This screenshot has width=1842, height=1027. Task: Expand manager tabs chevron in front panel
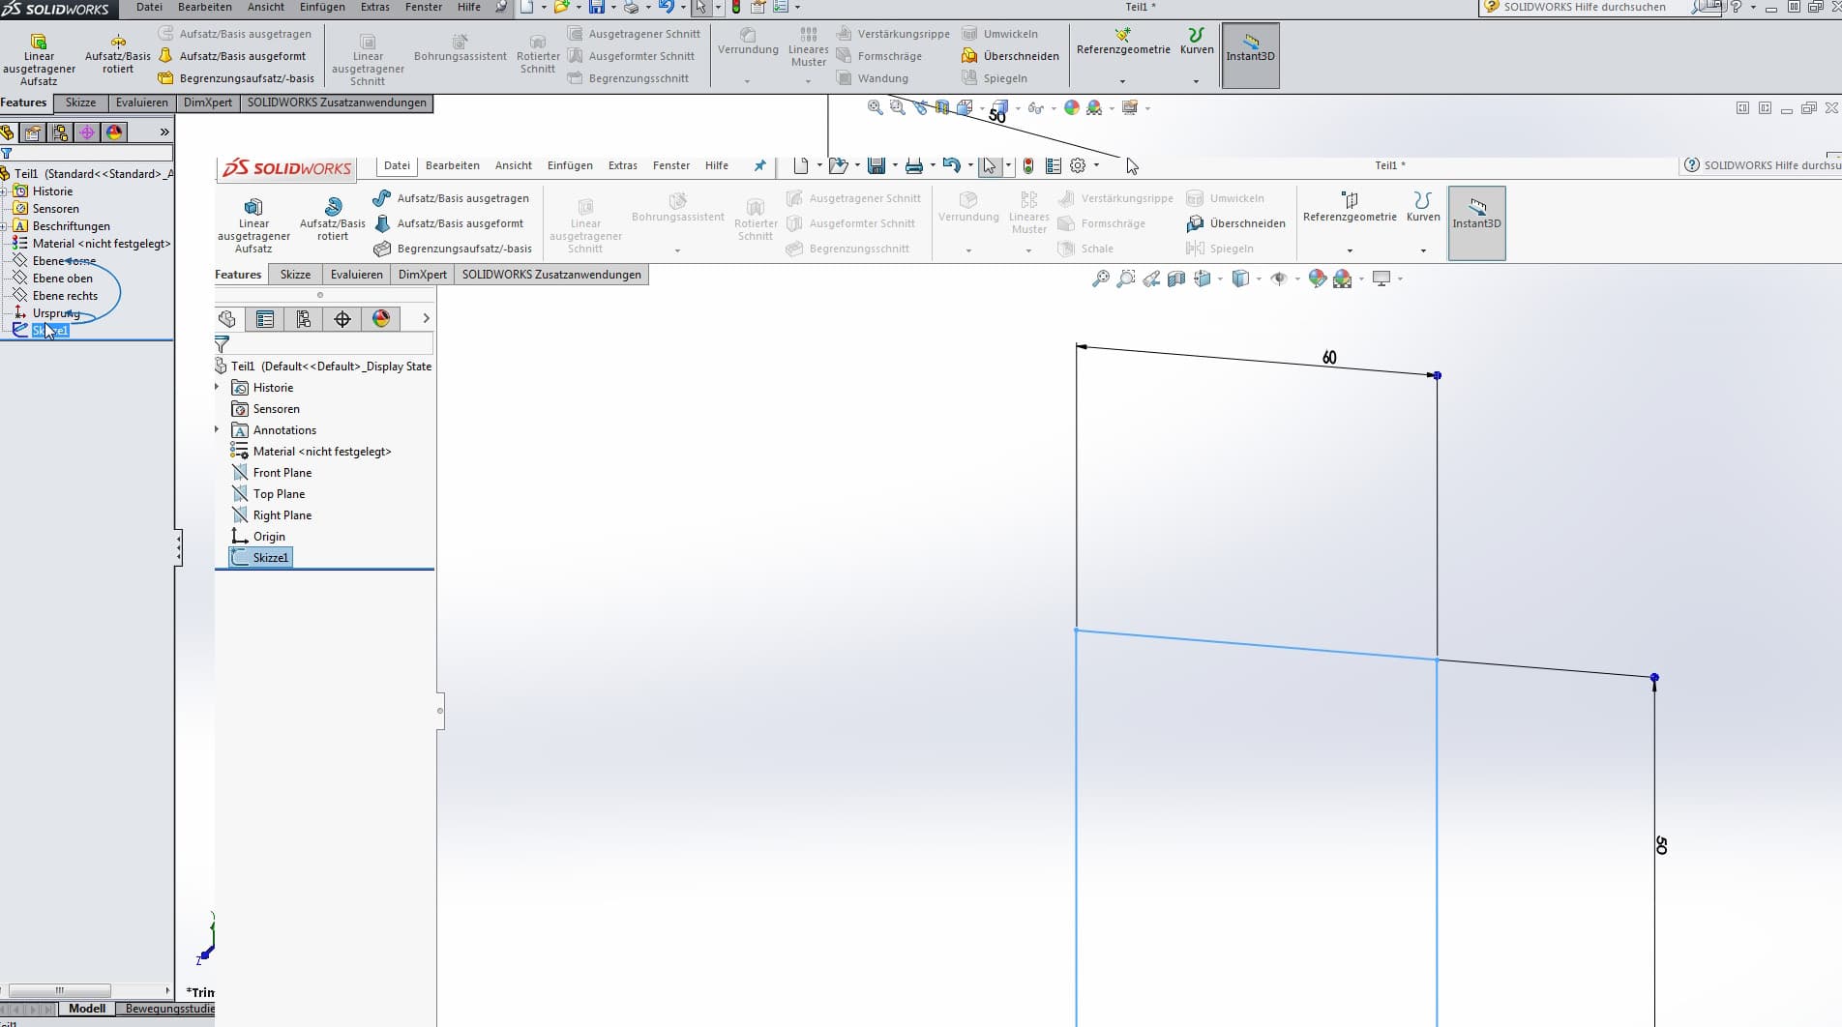426,318
